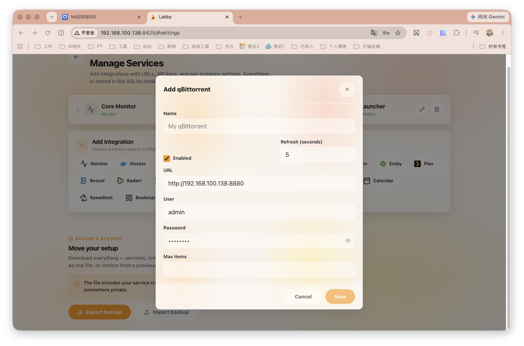The width and height of the screenshot is (524, 346).
Task: Open the 所有书签 folder
Action: pyautogui.click(x=493, y=46)
